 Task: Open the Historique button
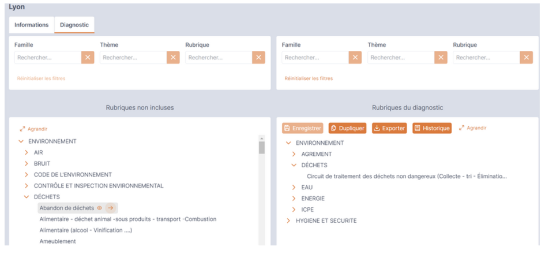[x=432, y=128]
